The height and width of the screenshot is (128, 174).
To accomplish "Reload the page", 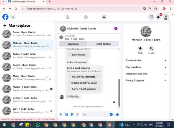I will click(16, 9).
